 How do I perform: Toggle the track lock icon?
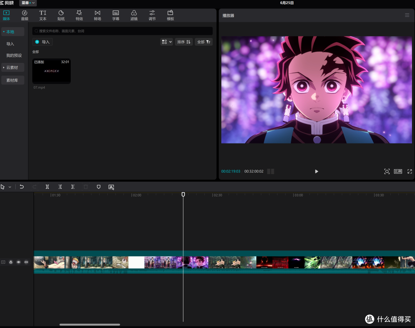[x=11, y=262]
